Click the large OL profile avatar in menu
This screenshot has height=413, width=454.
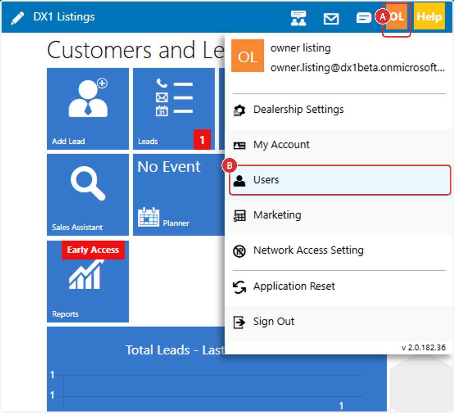pos(247,56)
